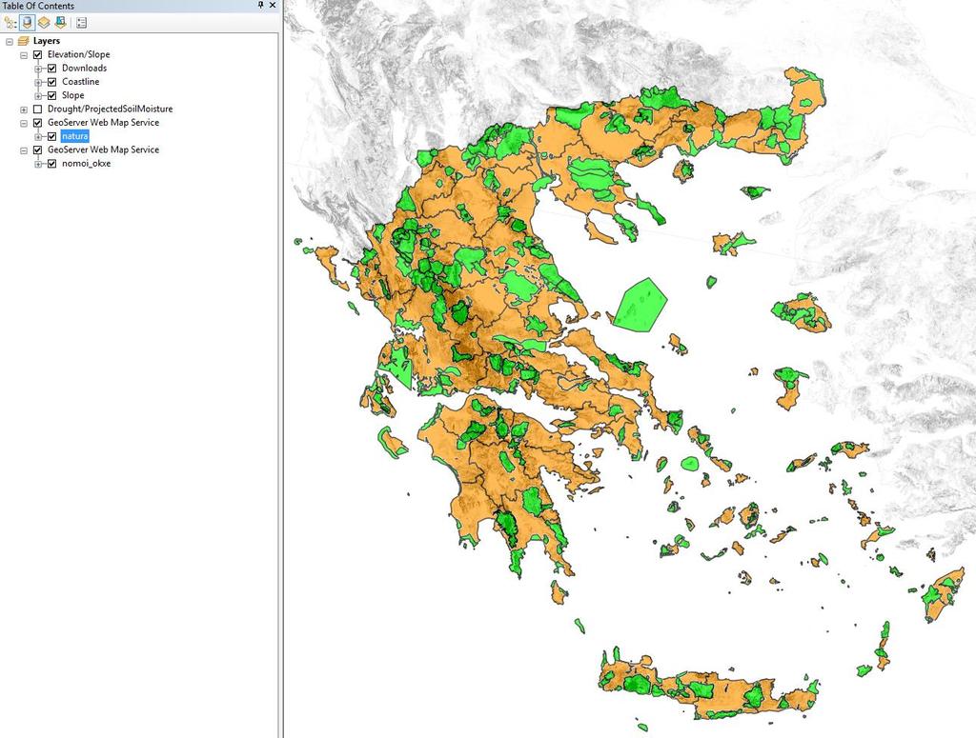Select the Elevation/Slope layer name

point(78,54)
